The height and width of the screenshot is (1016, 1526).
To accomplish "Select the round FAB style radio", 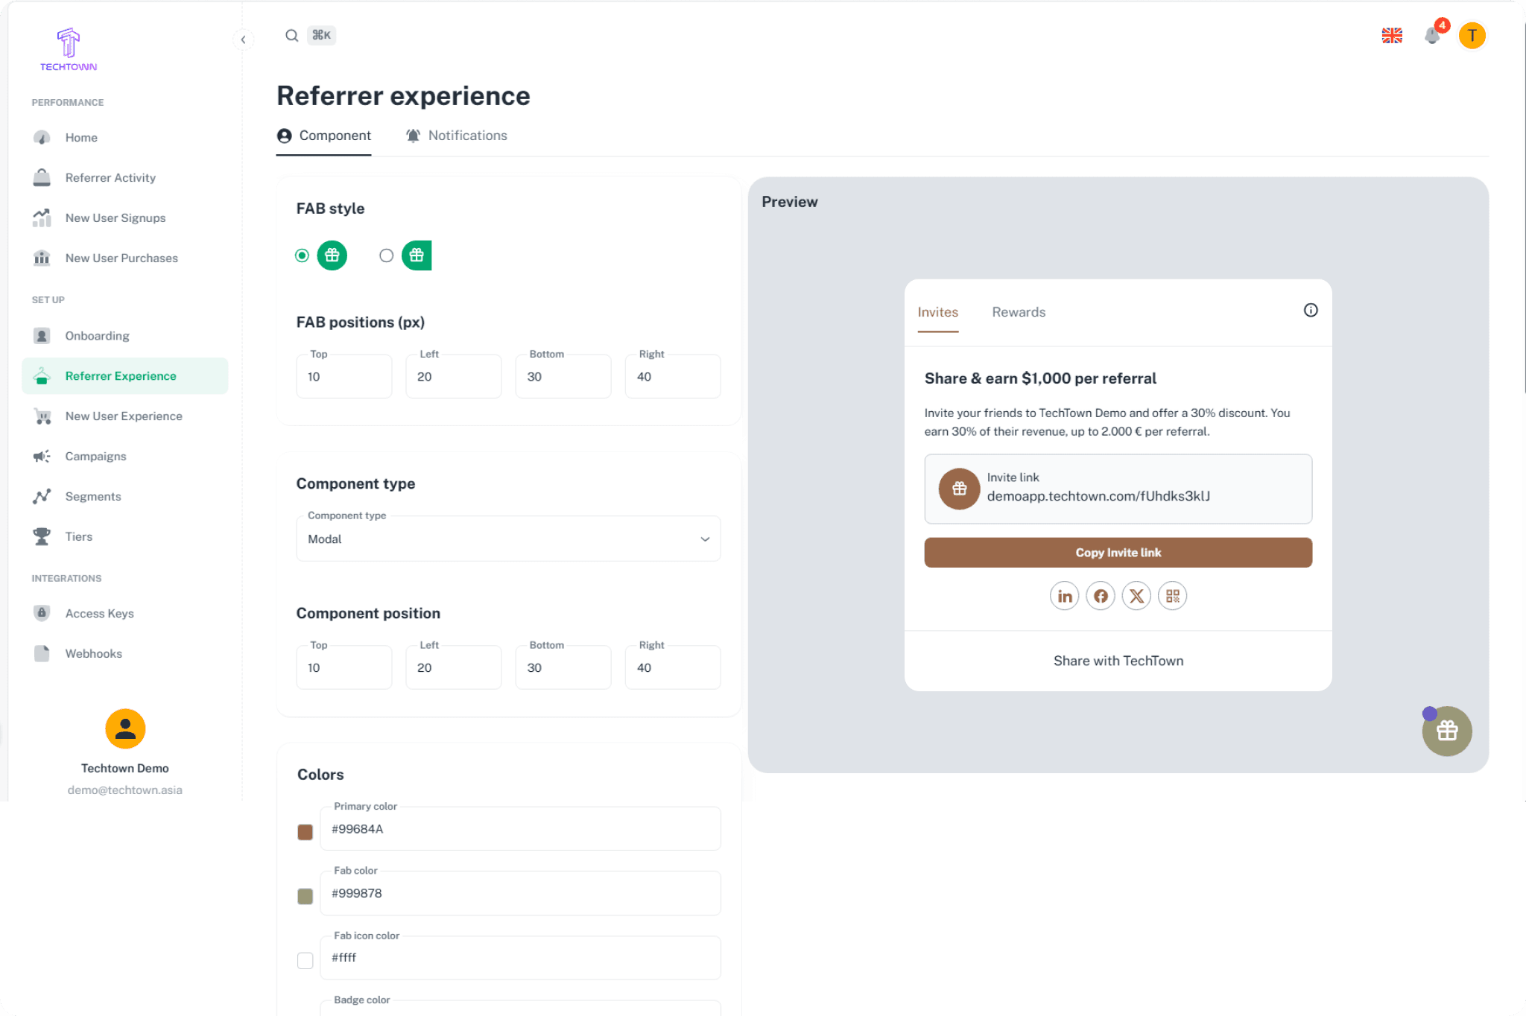I will click(302, 255).
